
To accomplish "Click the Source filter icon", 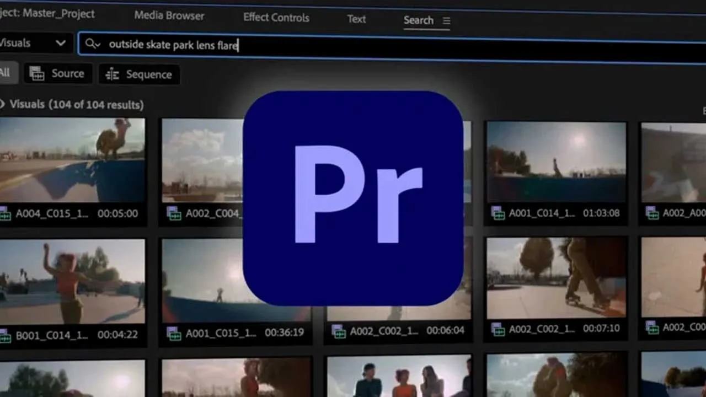I will [x=37, y=73].
